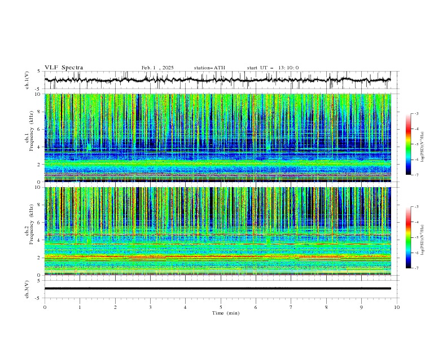The height and width of the screenshot is (345, 447).
Task: Click the "-3" tick on ch.1 colorbar
Action: [417, 114]
